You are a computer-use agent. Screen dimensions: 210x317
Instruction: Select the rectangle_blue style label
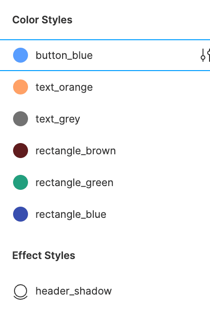pos(71,214)
